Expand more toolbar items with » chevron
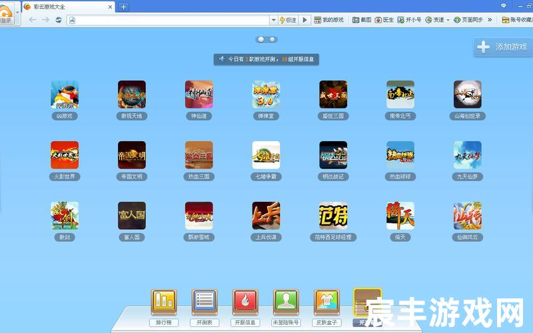 click(x=490, y=20)
